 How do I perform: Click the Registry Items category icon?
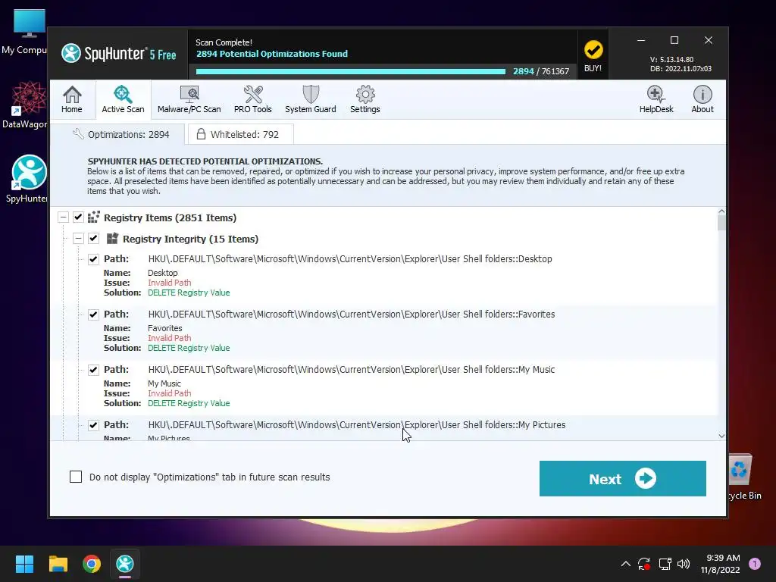point(93,217)
